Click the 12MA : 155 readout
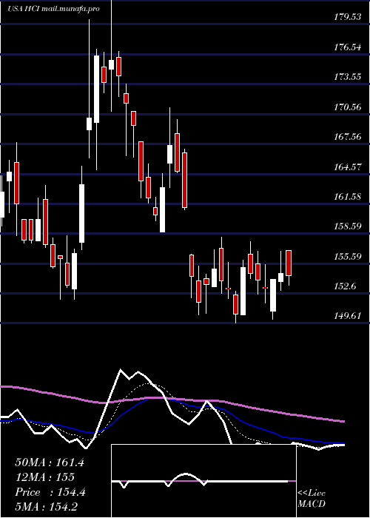The width and height of the screenshot is (370, 518). (x=44, y=477)
